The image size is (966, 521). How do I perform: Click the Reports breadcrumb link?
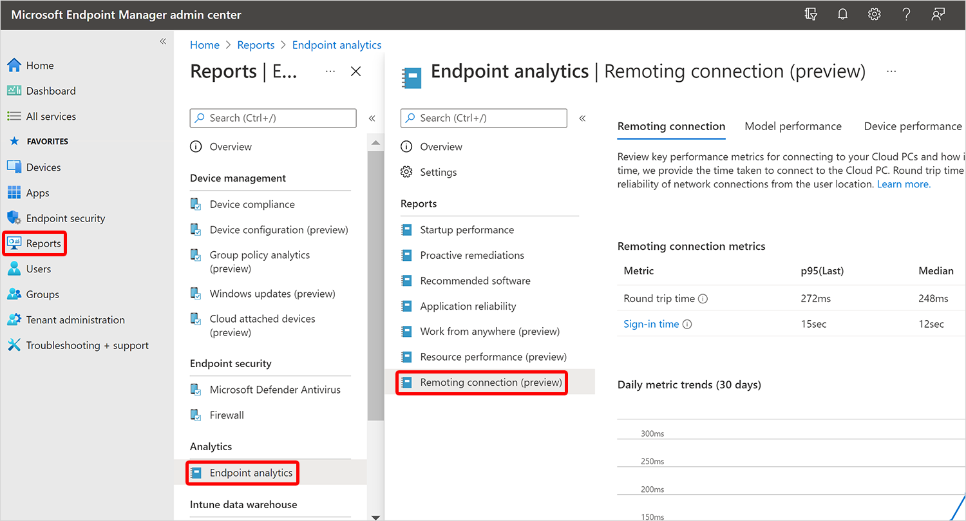tap(256, 45)
